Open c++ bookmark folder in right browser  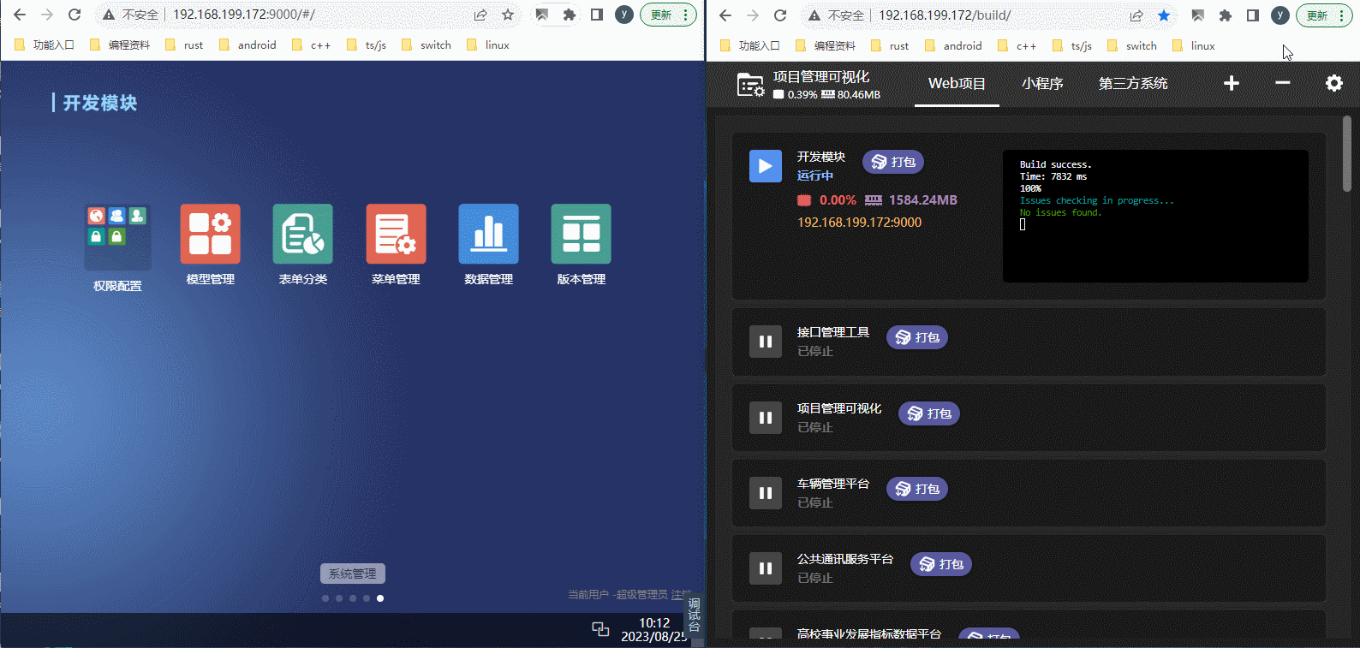[1017, 45]
